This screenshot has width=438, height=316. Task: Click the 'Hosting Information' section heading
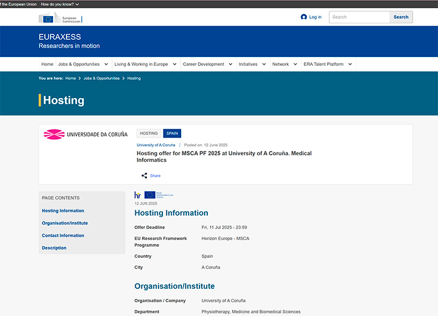[x=171, y=213]
